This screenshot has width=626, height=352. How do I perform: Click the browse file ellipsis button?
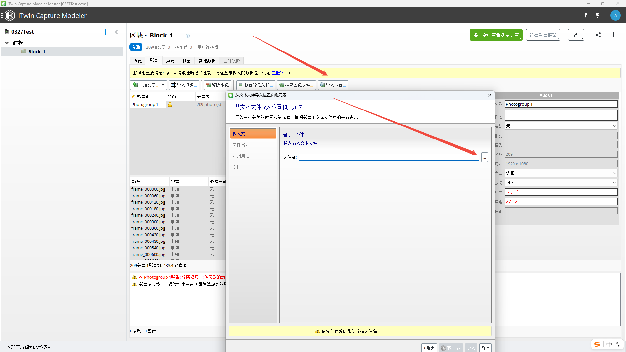[x=484, y=157]
